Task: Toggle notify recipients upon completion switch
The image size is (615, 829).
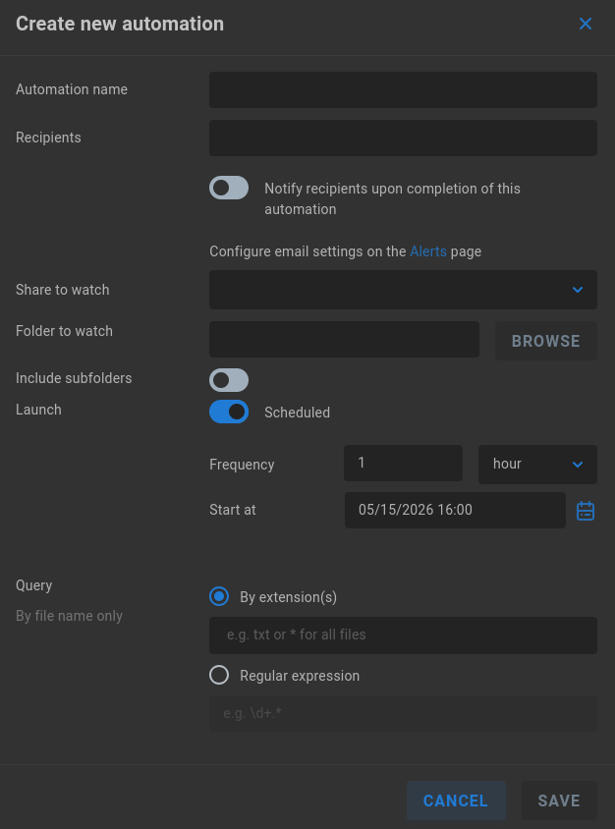Action: [229, 188]
